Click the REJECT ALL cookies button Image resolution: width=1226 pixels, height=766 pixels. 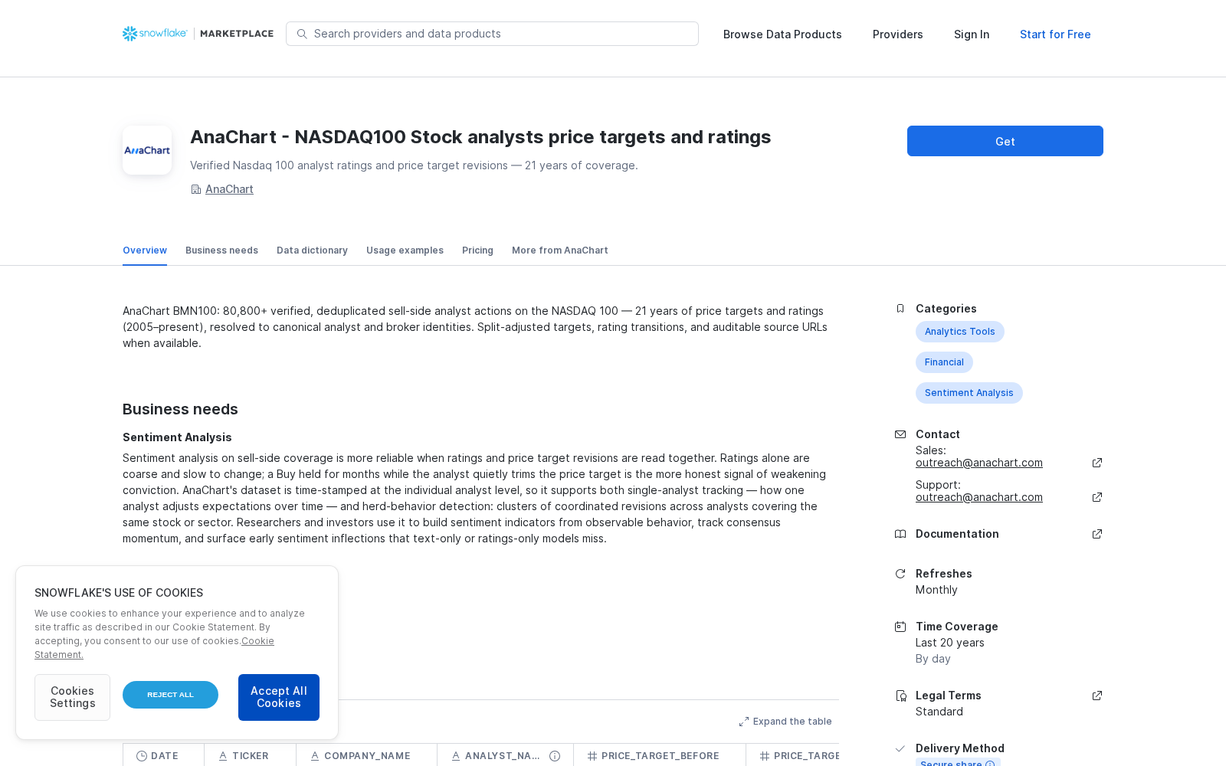point(170,695)
